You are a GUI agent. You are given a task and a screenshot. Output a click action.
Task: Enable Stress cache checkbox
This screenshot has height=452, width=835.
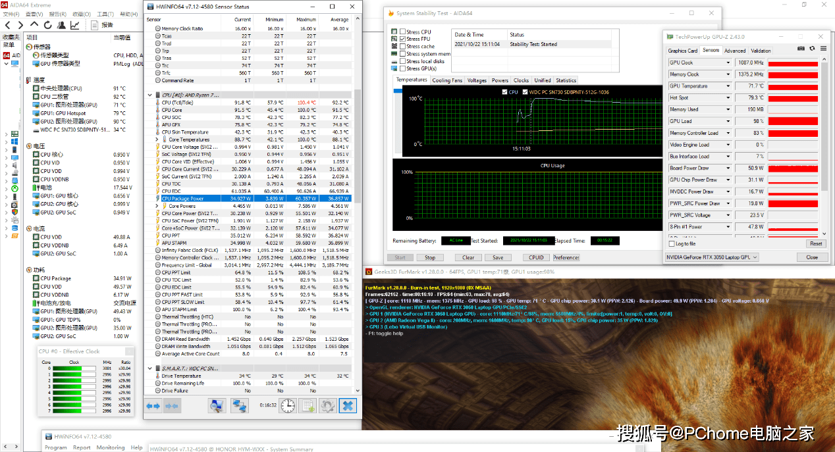[x=403, y=46]
